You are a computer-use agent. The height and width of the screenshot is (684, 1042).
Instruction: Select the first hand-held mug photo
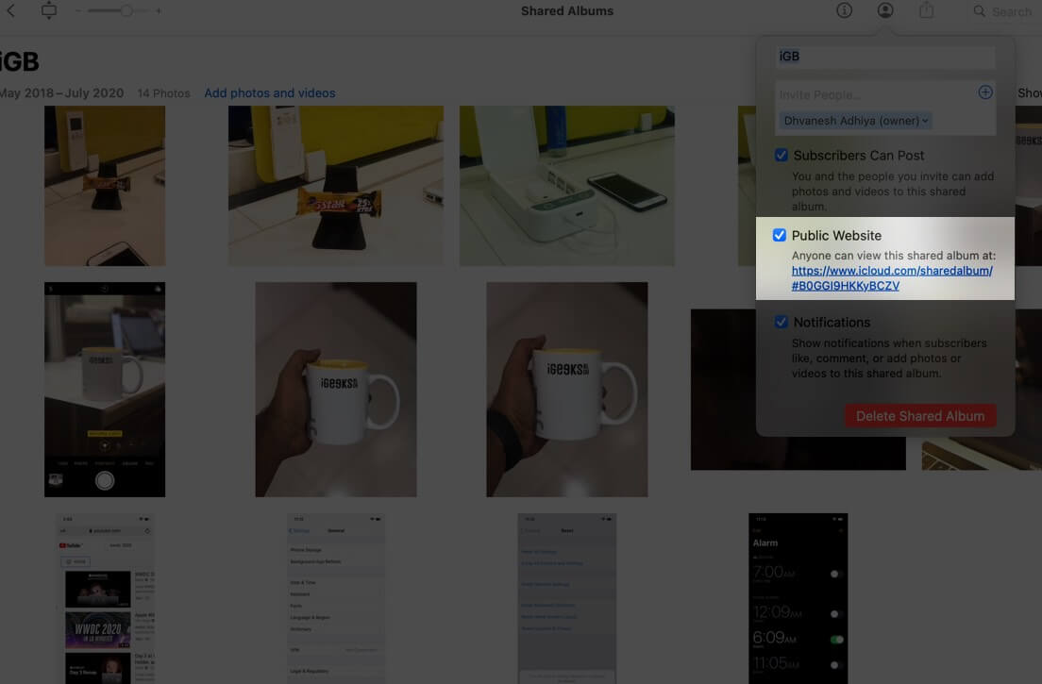pyautogui.click(x=336, y=389)
